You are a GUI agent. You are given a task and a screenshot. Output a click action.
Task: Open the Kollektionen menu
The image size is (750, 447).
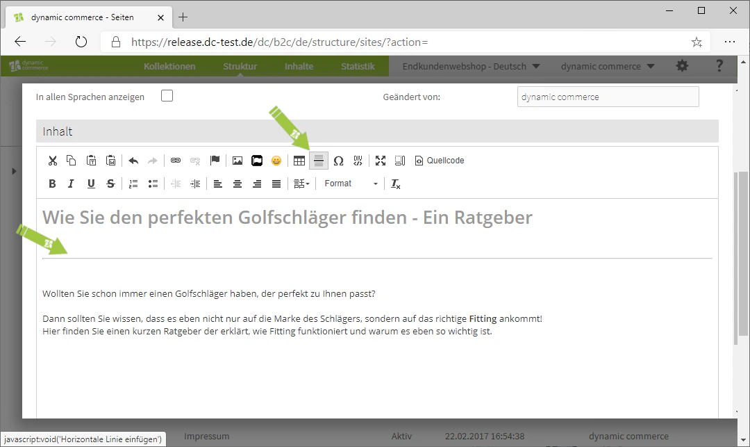[x=169, y=67]
